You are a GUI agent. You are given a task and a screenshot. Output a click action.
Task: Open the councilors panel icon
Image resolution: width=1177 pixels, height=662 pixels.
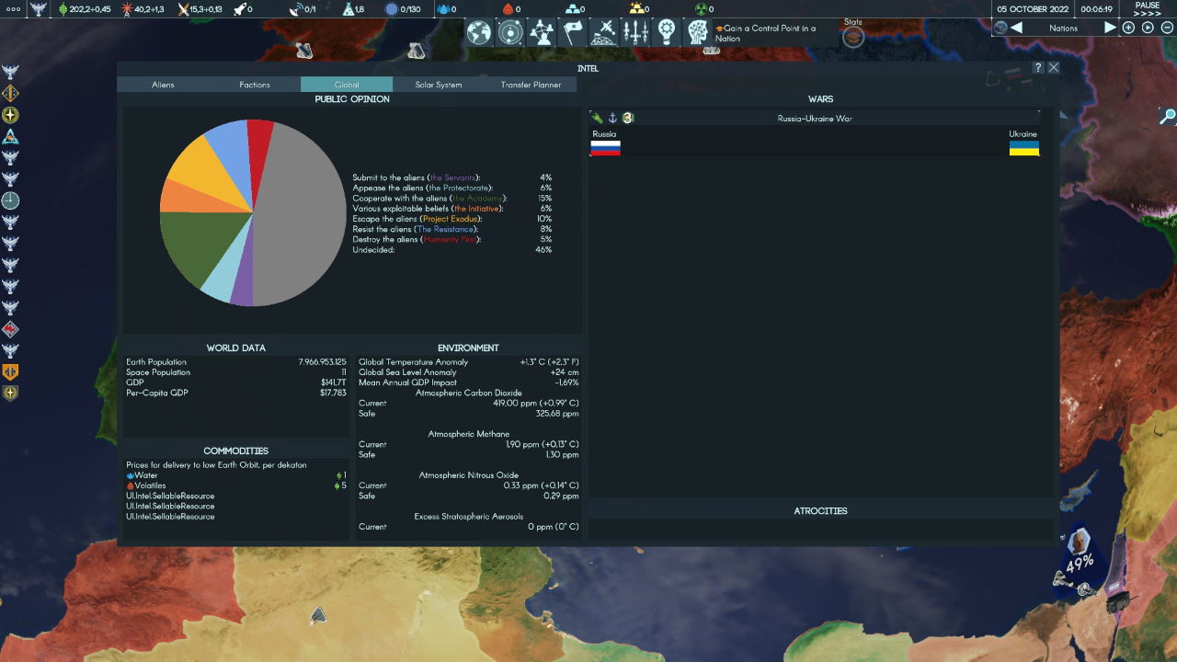542,32
